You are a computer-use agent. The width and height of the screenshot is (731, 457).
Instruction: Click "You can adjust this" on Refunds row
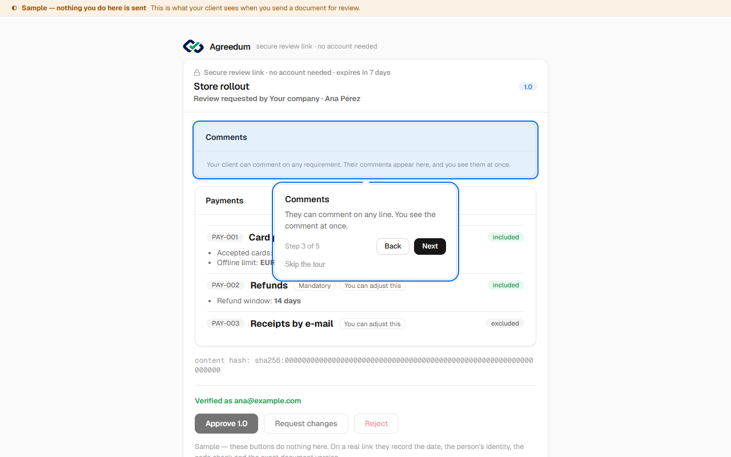coord(372,286)
